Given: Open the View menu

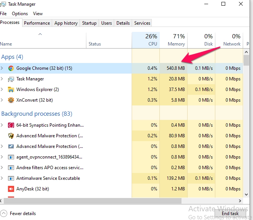Looking at the screenshot, I should pyautogui.click(x=38, y=14).
